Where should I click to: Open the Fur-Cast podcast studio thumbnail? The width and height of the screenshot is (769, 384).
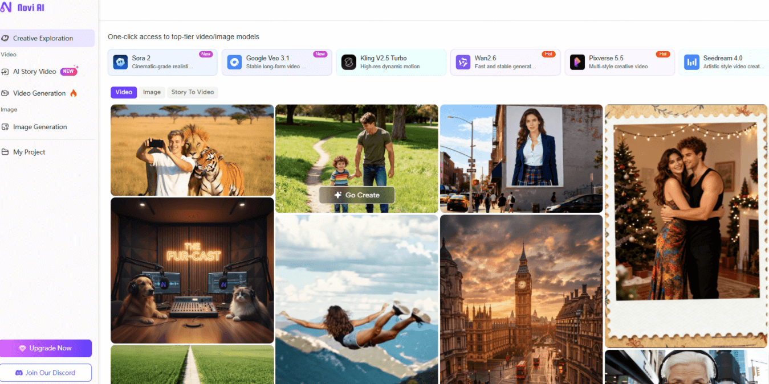click(192, 270)
